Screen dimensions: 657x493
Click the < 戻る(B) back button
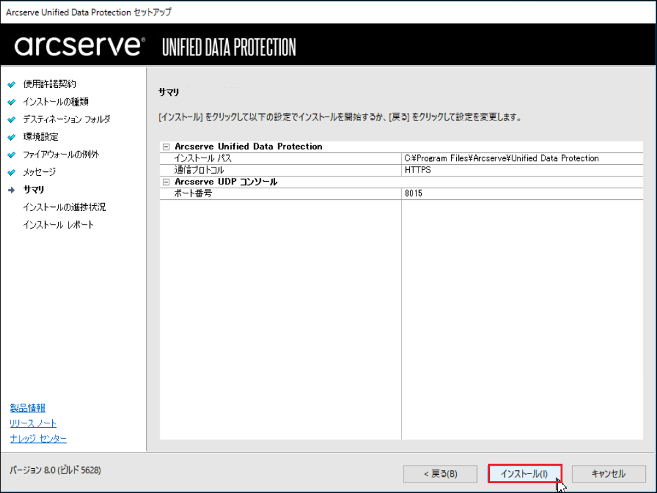(440, 473)
